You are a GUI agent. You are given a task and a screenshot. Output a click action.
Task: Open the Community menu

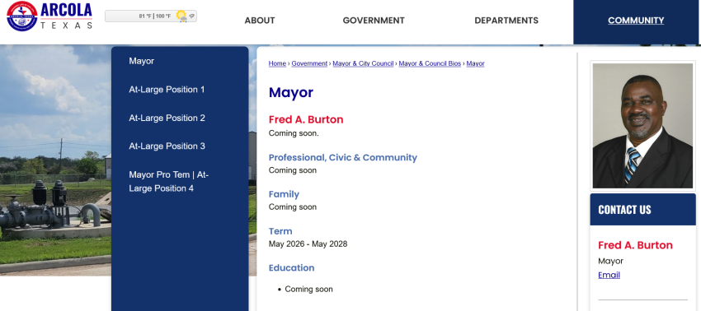pos(636,21)
